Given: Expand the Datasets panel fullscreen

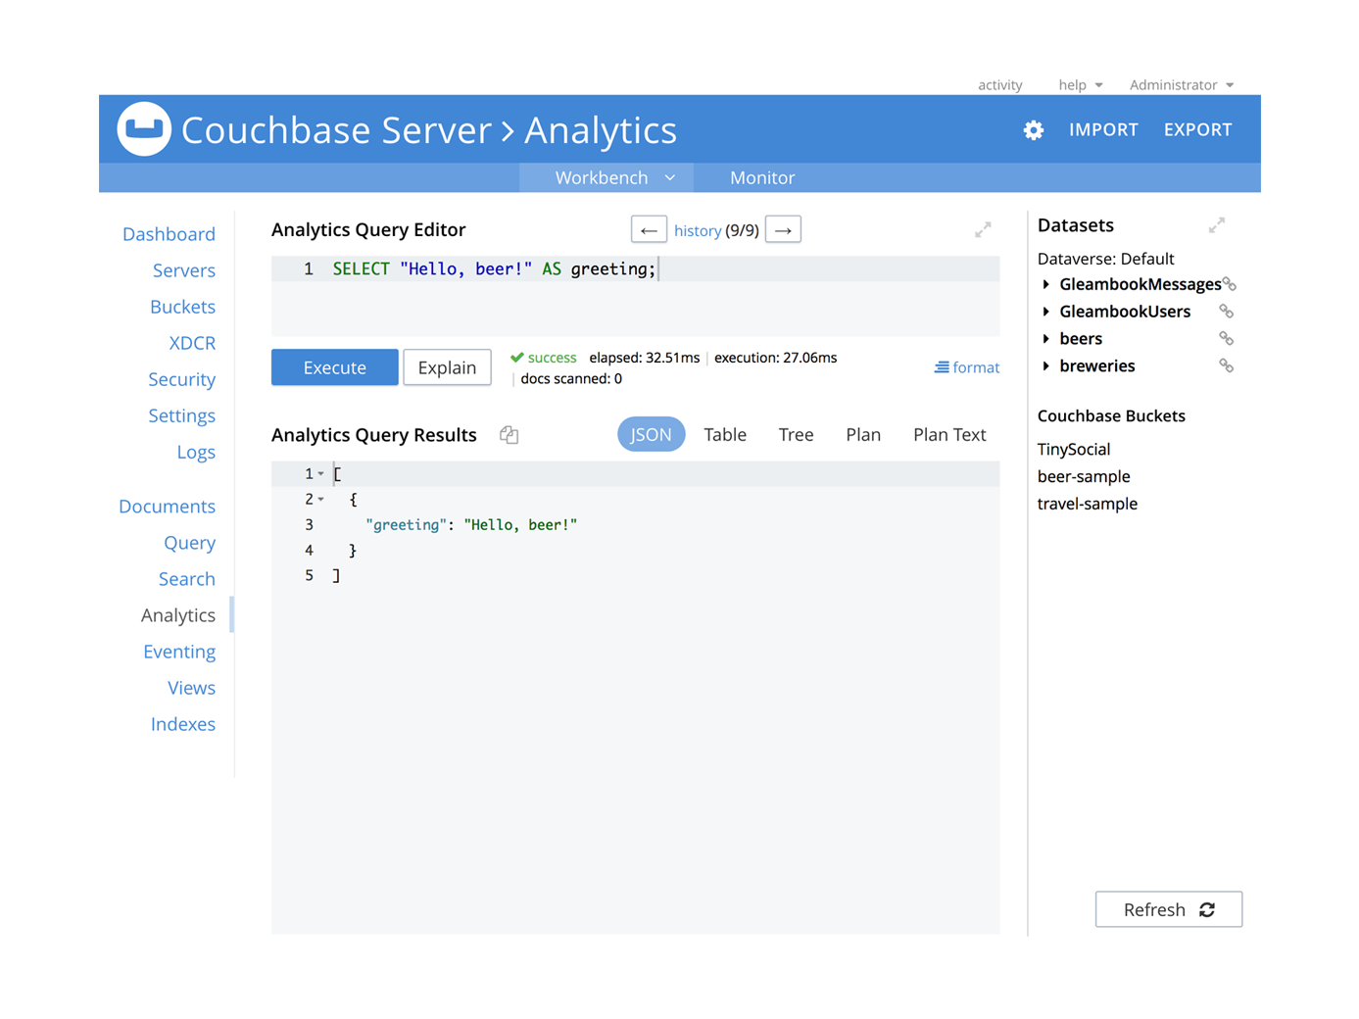Looking at the screenshot, I should pos(1216,225).
